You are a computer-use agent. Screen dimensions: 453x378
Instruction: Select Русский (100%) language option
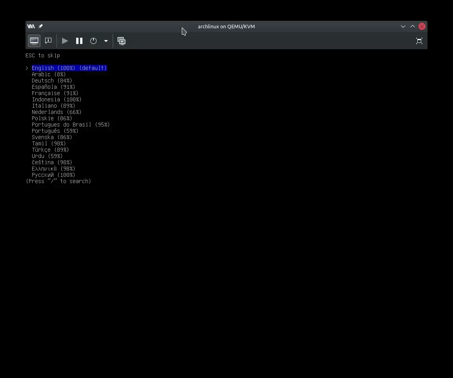53,175
